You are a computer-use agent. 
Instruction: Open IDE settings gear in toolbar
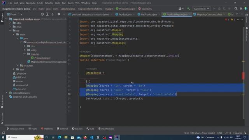[241, 9]
